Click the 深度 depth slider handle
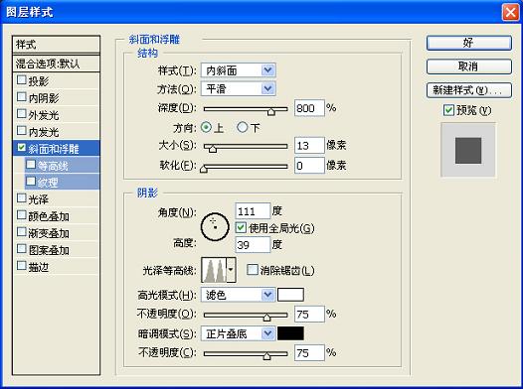Viewport: 523px width, 389px height. 271,111
